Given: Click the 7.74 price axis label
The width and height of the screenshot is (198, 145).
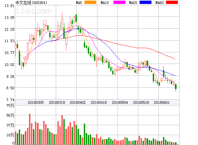Looking at the screenshot, I should [10, 100].
